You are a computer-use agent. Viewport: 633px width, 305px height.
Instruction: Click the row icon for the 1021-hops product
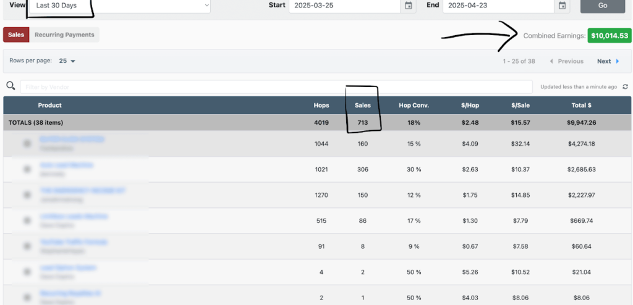pos(27,169)
